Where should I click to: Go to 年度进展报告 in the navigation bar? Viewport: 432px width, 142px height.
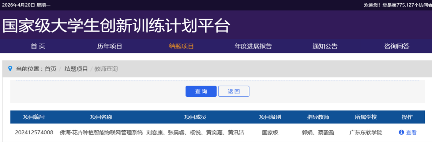pos(253,46)
